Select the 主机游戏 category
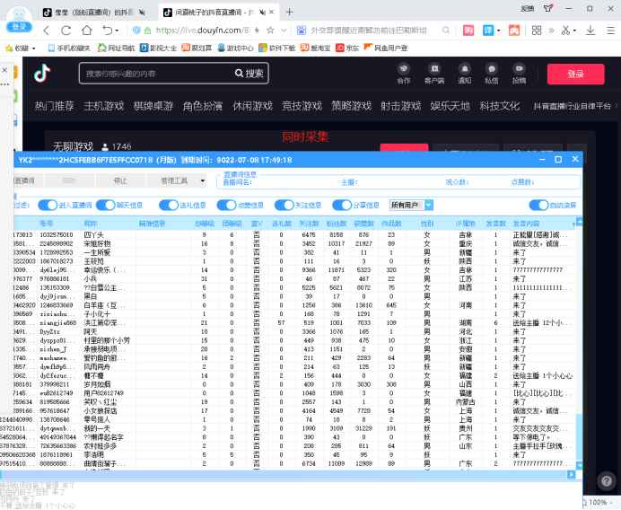This screenshot has height=510, width=621. 104,106
